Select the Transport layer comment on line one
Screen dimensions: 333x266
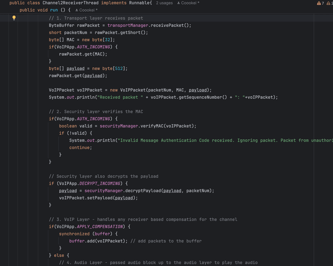[x=96, y=18]
